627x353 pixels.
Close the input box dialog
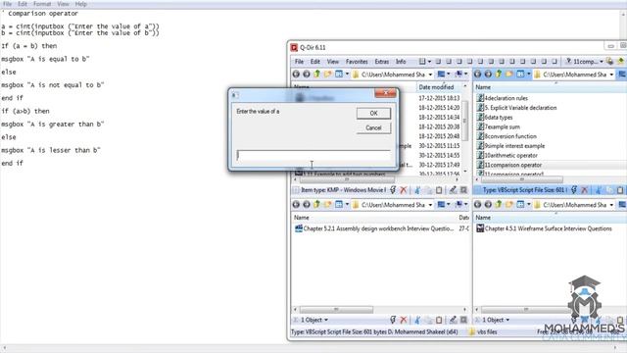[x=385, y=93]
